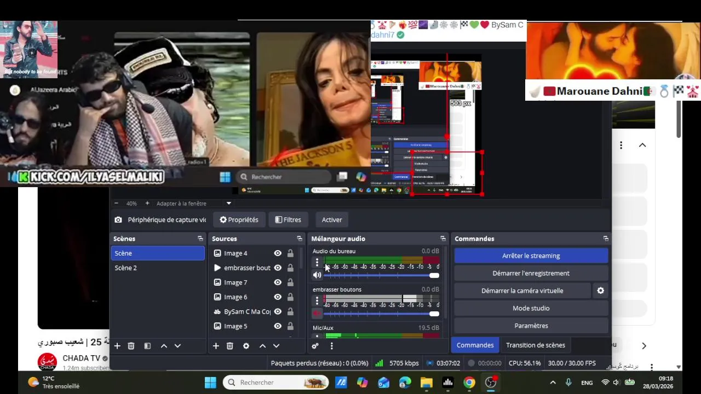
Task: Open Audio du bureau options three dots
Action: coord(317,263)
